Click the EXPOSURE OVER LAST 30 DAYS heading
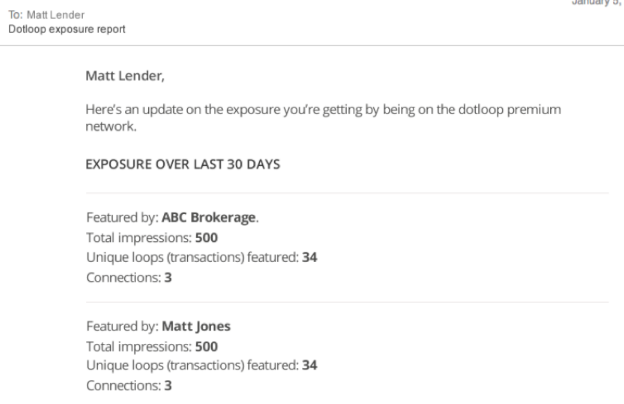Screen dimensions: 624x404 tap(183, 164)
